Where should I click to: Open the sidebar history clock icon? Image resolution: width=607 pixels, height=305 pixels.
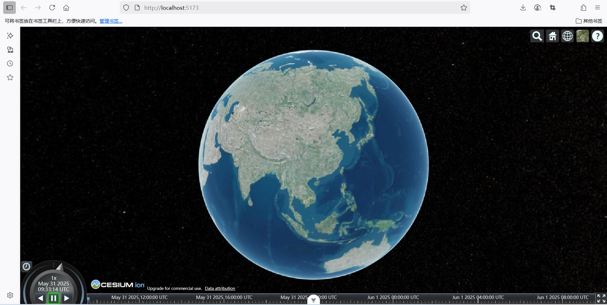(10, 63)
